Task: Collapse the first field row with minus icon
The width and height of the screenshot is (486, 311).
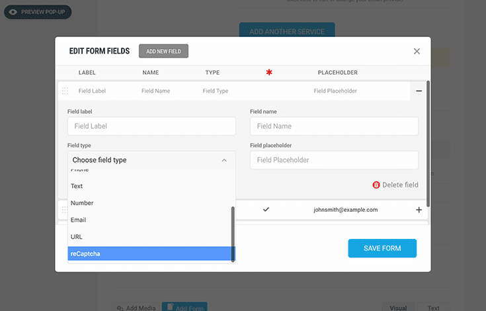Action: [x=419, y=91]
